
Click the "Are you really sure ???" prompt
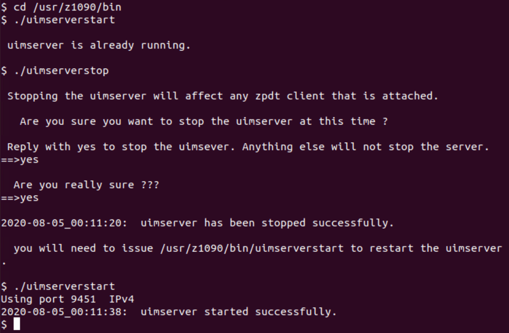[86, 185]
